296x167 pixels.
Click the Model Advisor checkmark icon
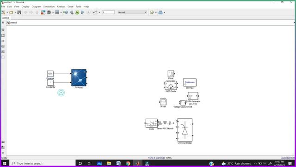click(152, 13)
